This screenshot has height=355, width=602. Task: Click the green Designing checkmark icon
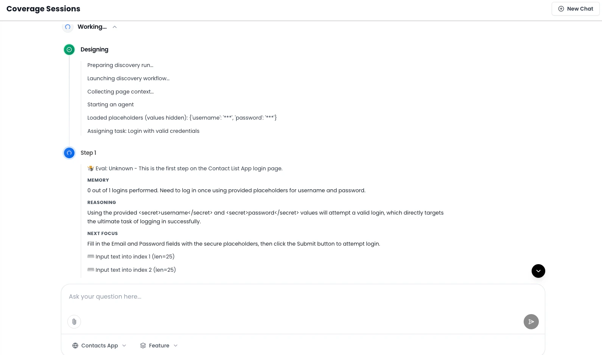point(69,49)
